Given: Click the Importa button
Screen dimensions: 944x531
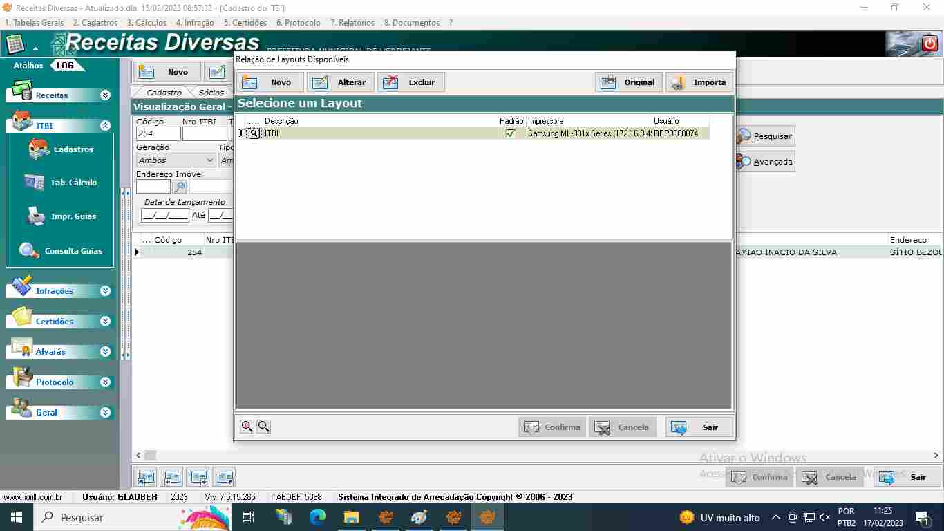Looking at the screenshot, I should (x=699, y=82).
